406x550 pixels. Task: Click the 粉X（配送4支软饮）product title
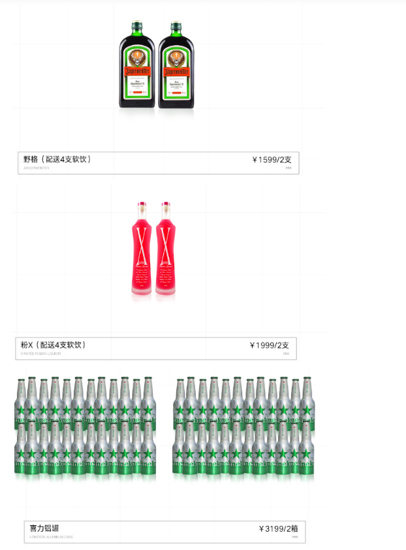tap(54, 344)
